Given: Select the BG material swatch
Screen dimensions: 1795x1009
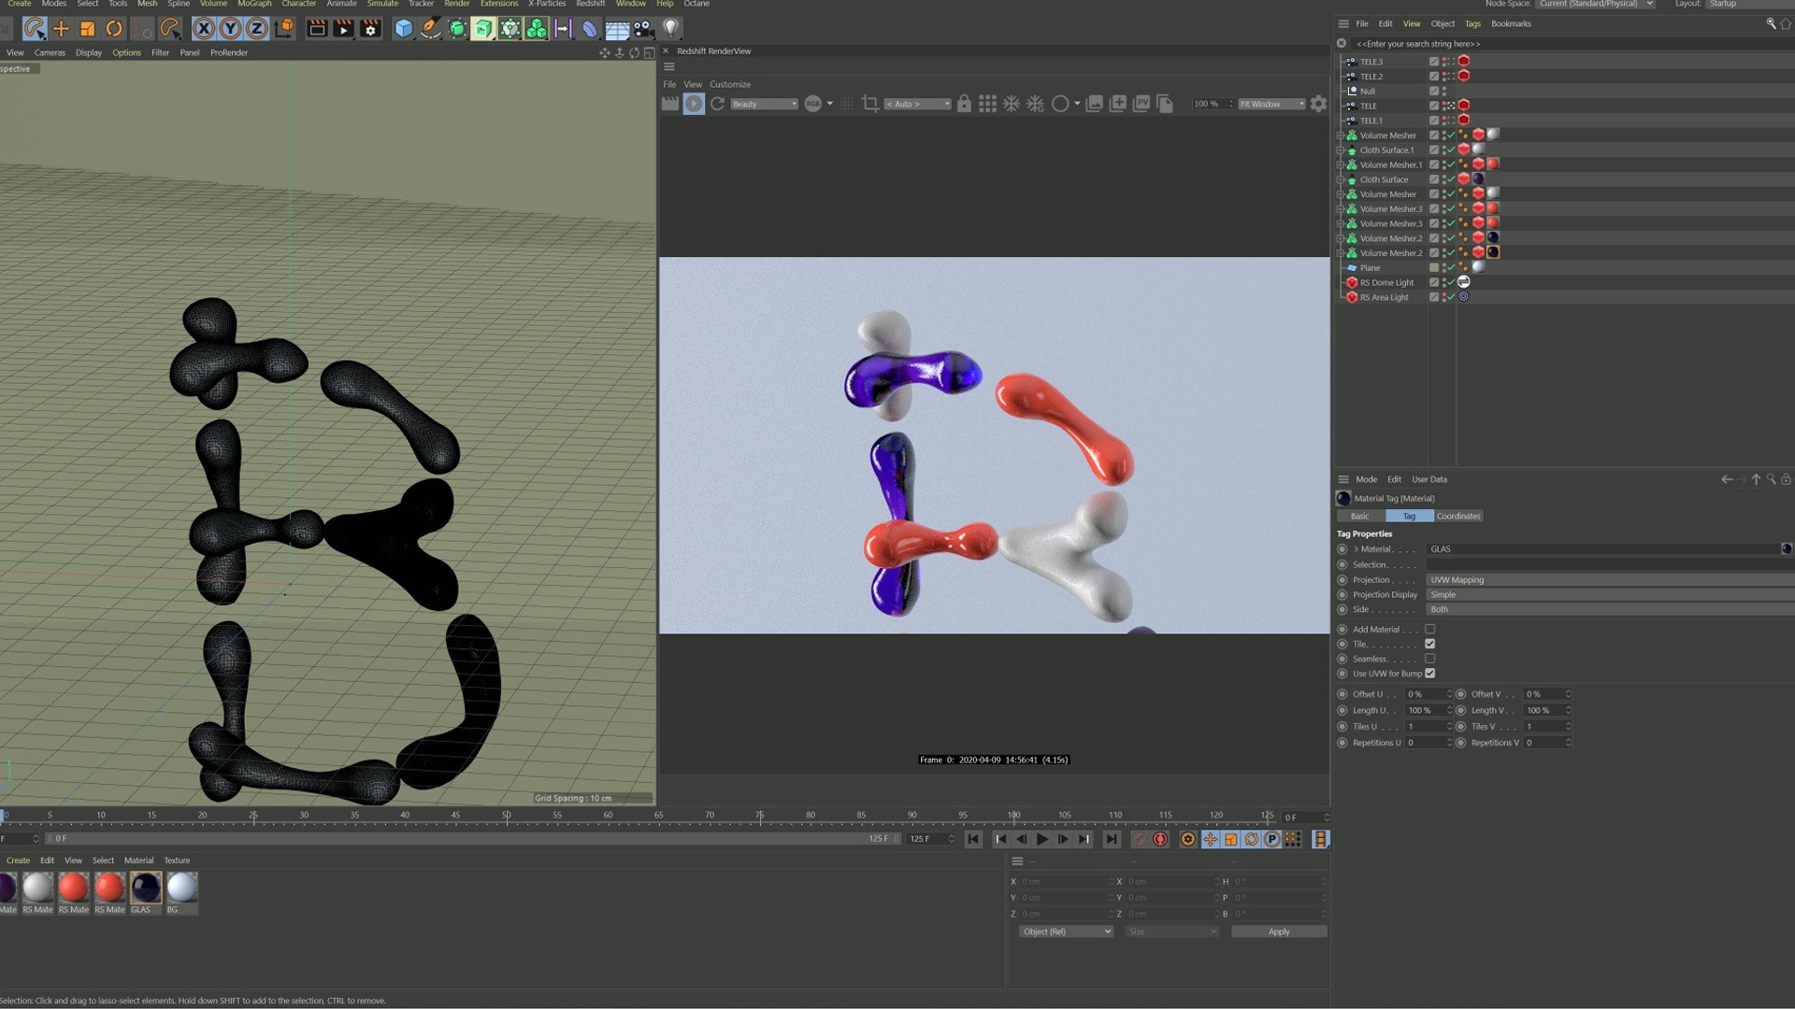Looking at the screenshot, I should (x=182, y=888).
